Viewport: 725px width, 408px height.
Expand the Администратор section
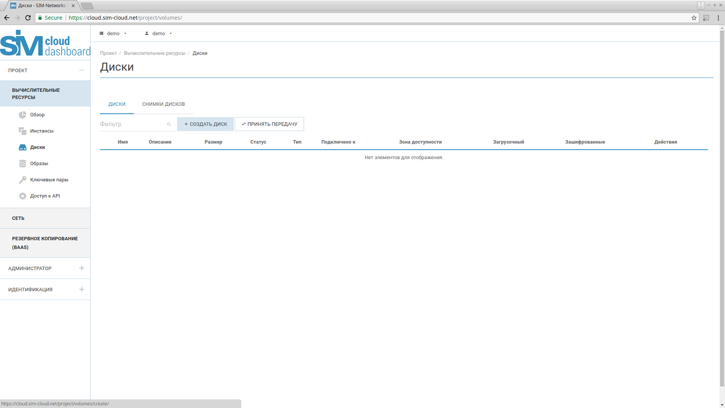pos(82,268)
